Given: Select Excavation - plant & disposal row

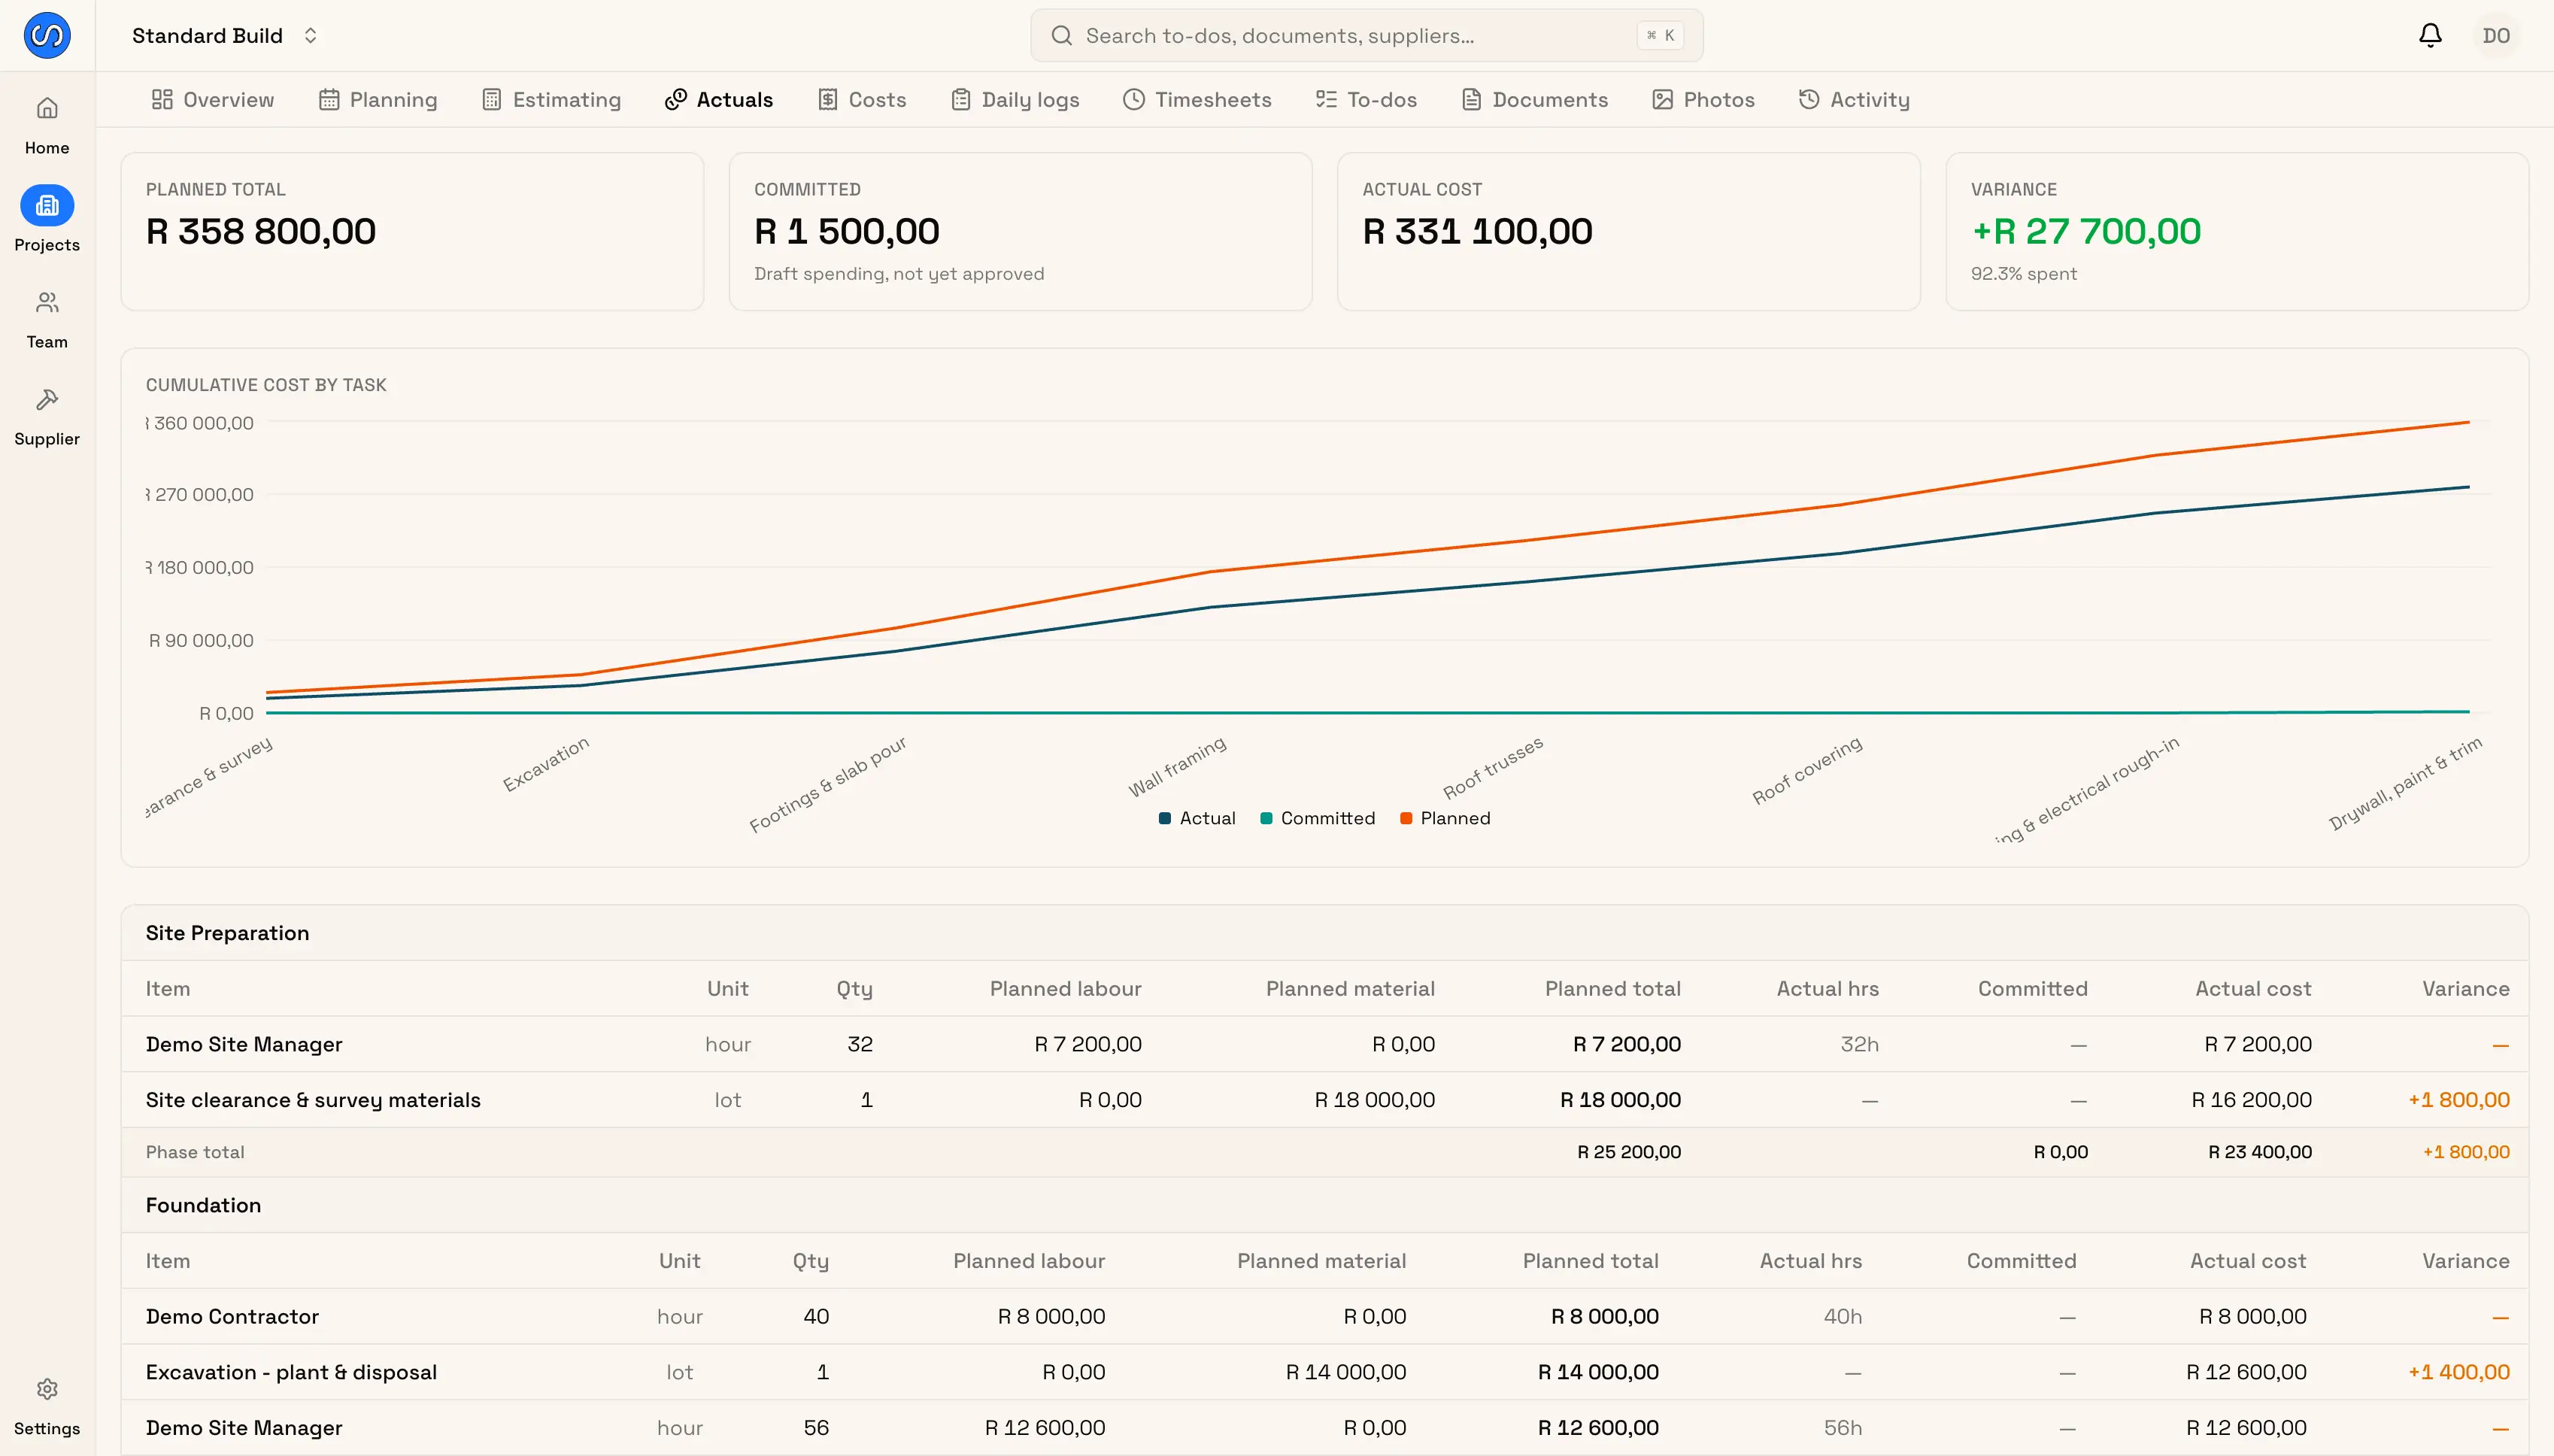Looking at the screenshot, I should pos(1324,1372).
